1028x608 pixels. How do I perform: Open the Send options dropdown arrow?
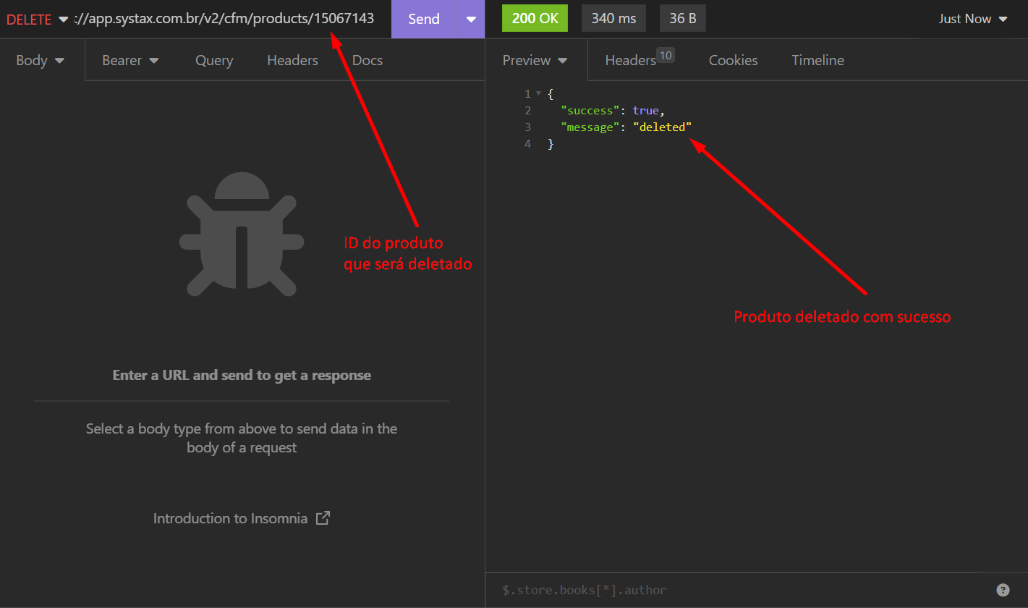tap(471, 20)
